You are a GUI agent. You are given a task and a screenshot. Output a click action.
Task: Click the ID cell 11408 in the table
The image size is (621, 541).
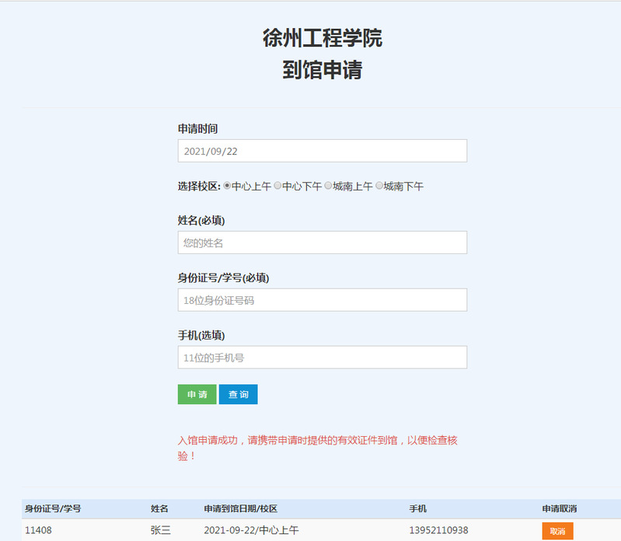[x=38, y=531]
